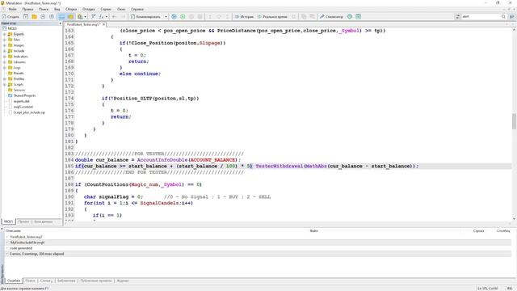Image resolution: width=517 pixels, height=291 pixels.
Task: Open the Файл menu
Action: coord(13,9)
